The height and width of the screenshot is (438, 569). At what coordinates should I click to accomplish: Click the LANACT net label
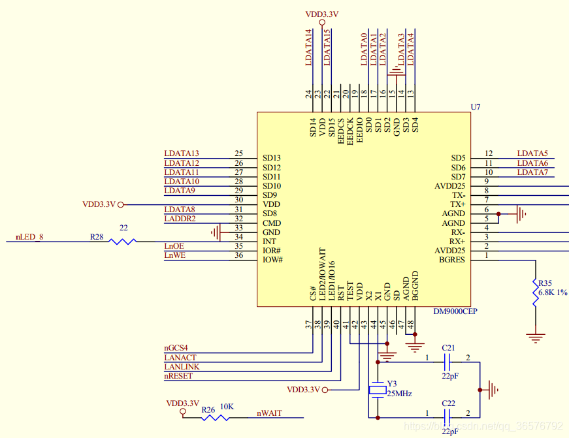tap(180, 358)
